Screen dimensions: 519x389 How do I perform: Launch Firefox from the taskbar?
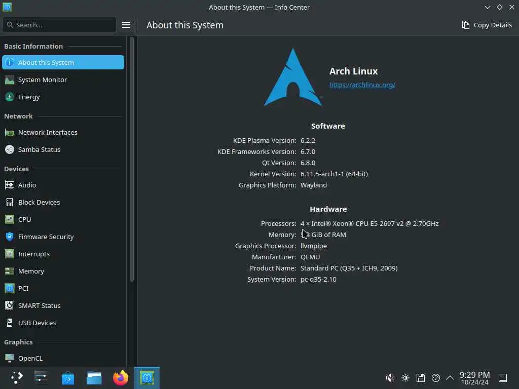[121, 378]
